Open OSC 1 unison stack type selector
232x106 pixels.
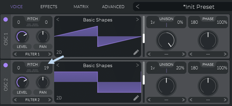pos(166,54)
